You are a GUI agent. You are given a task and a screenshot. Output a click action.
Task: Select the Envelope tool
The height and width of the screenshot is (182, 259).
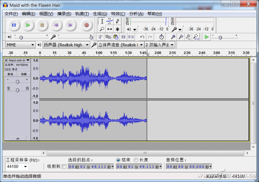tap(110, 21)
